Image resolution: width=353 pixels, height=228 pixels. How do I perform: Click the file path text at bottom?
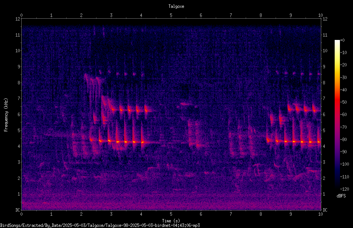click(x=100, y=225)
